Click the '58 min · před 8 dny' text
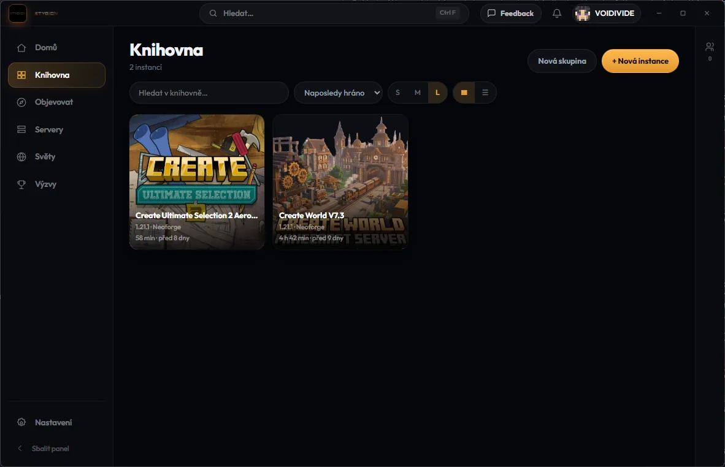Image resolution: width=725 pixels, height=467 pixels. click(163, 238)
